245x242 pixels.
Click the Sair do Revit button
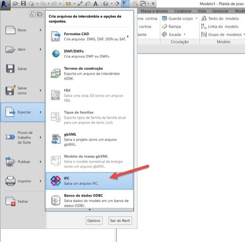(x=120, y=220)
